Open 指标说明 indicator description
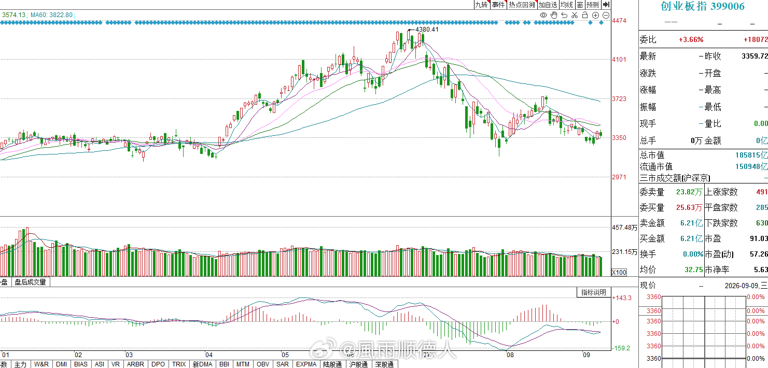768x368 pixels. click(x=594, y=292)
